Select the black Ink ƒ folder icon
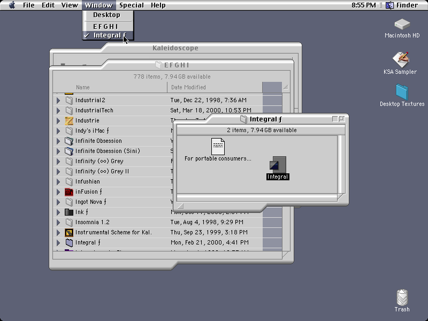 tap(69, 212)
